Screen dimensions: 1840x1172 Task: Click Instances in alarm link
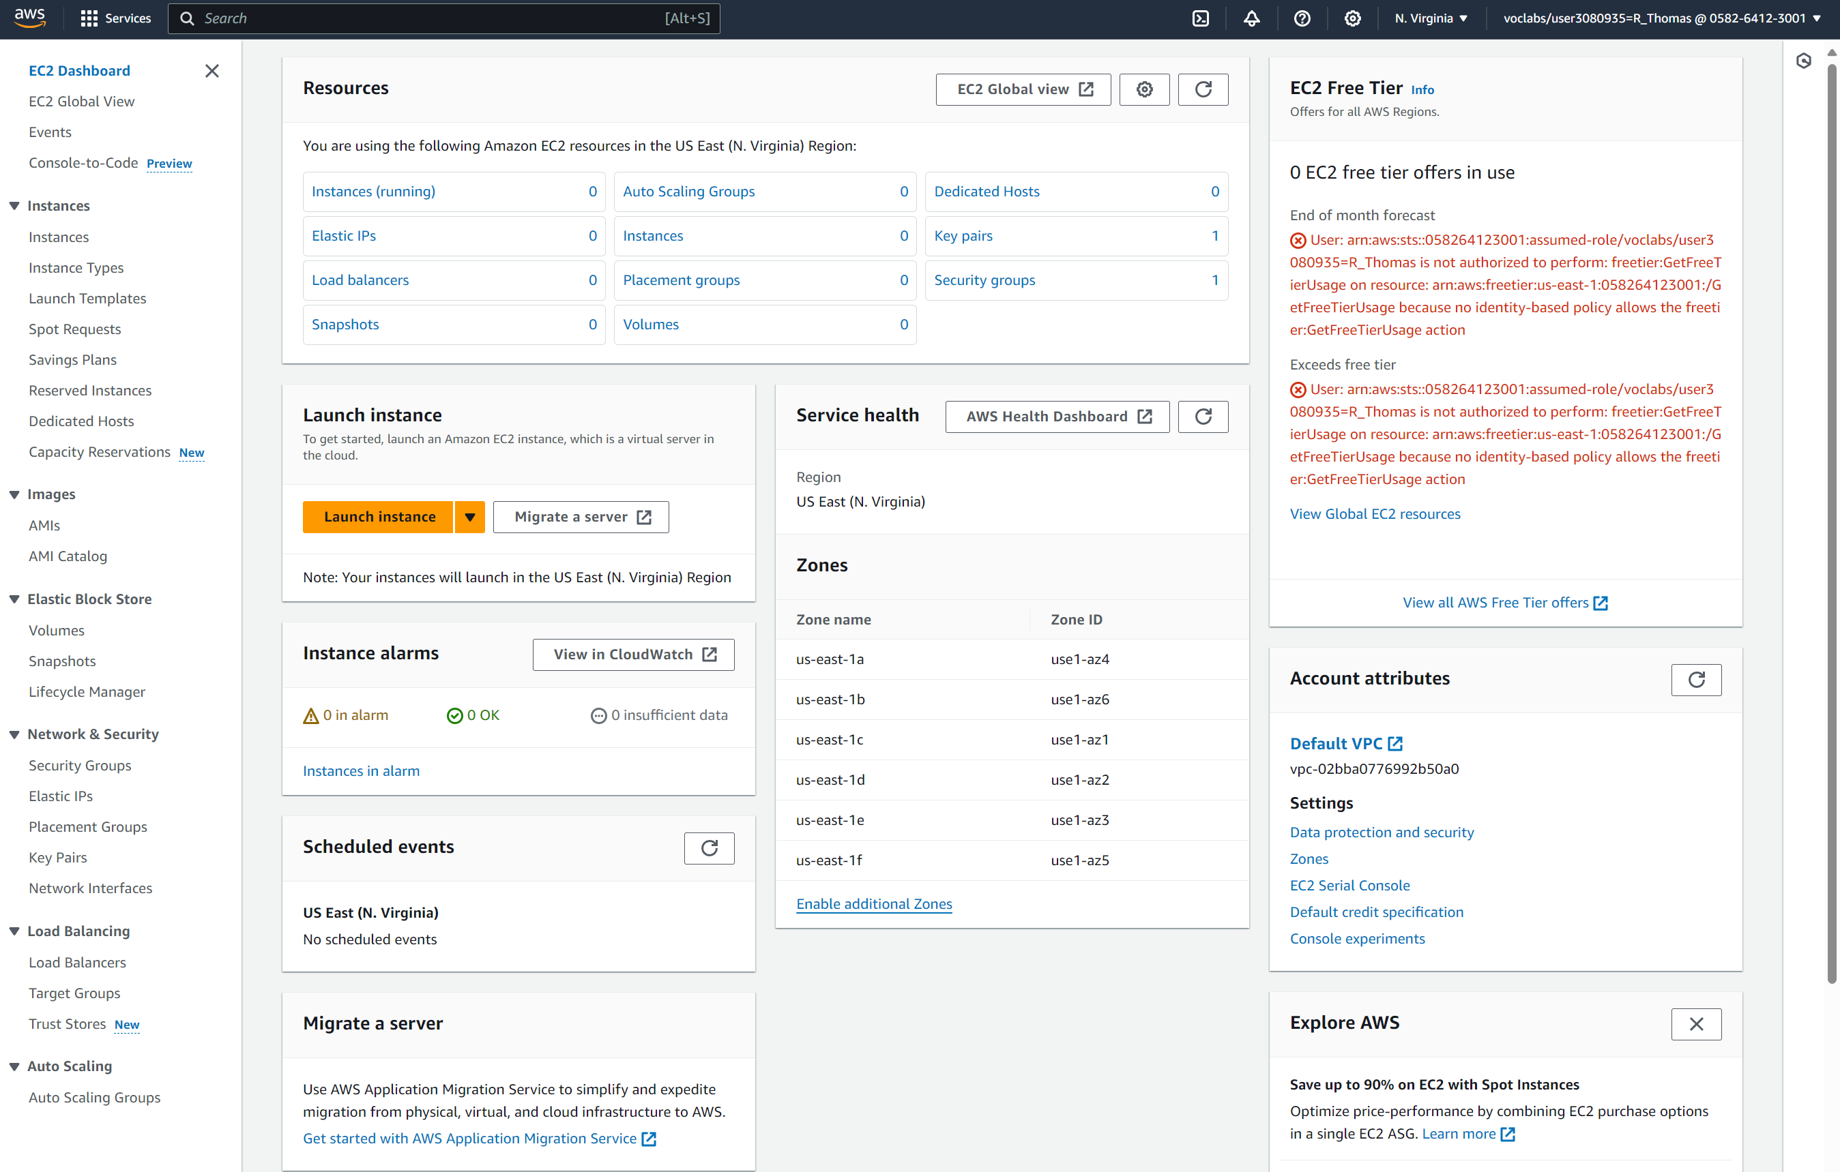[x=362, y=771]
